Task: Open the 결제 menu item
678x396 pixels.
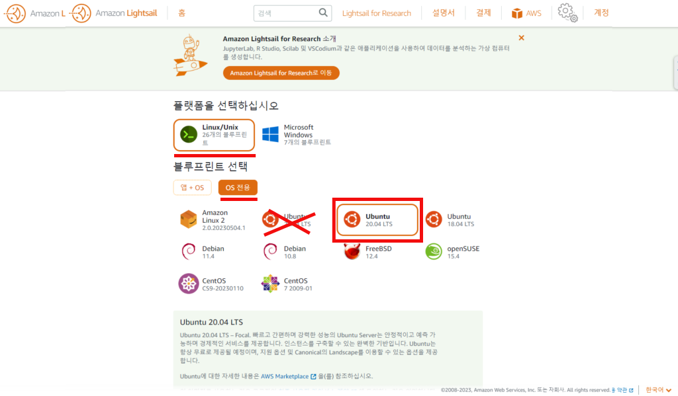Action: [483, 13]
